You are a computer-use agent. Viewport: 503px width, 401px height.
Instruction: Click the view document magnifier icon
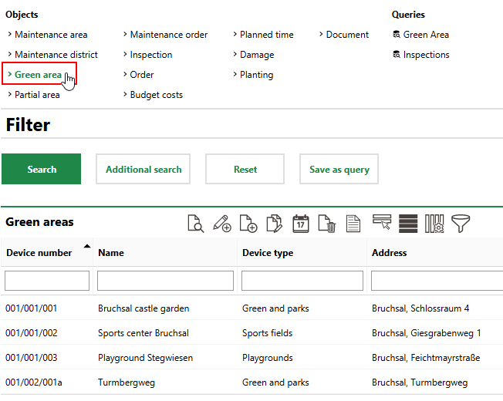pos(196,224)
